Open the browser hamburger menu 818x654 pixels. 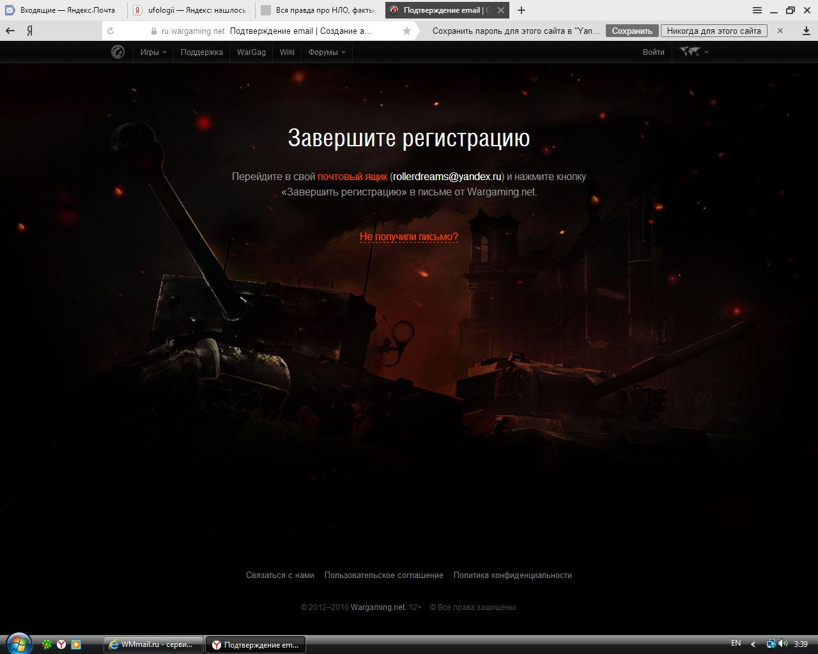coord(757,10)
